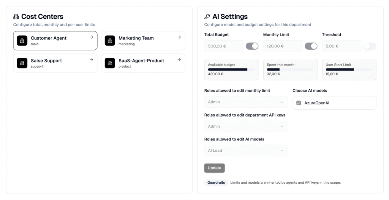This screenshot has width=389, height=200.
Task: Click the SaaS-Agent-Product building icon
Action: [110, 63]
